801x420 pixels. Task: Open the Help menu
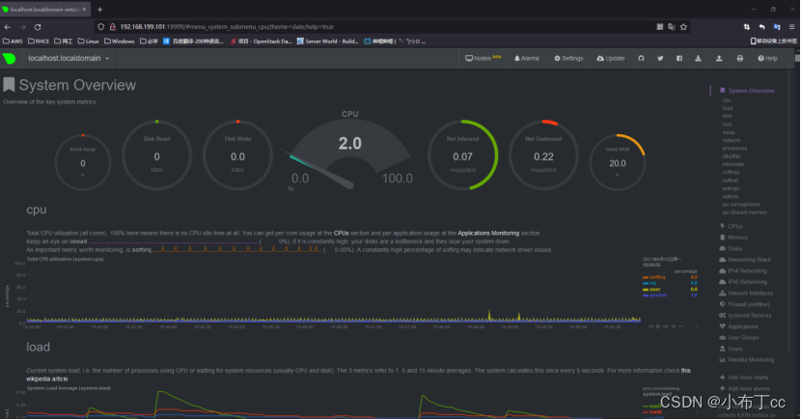tap(767, 58)
